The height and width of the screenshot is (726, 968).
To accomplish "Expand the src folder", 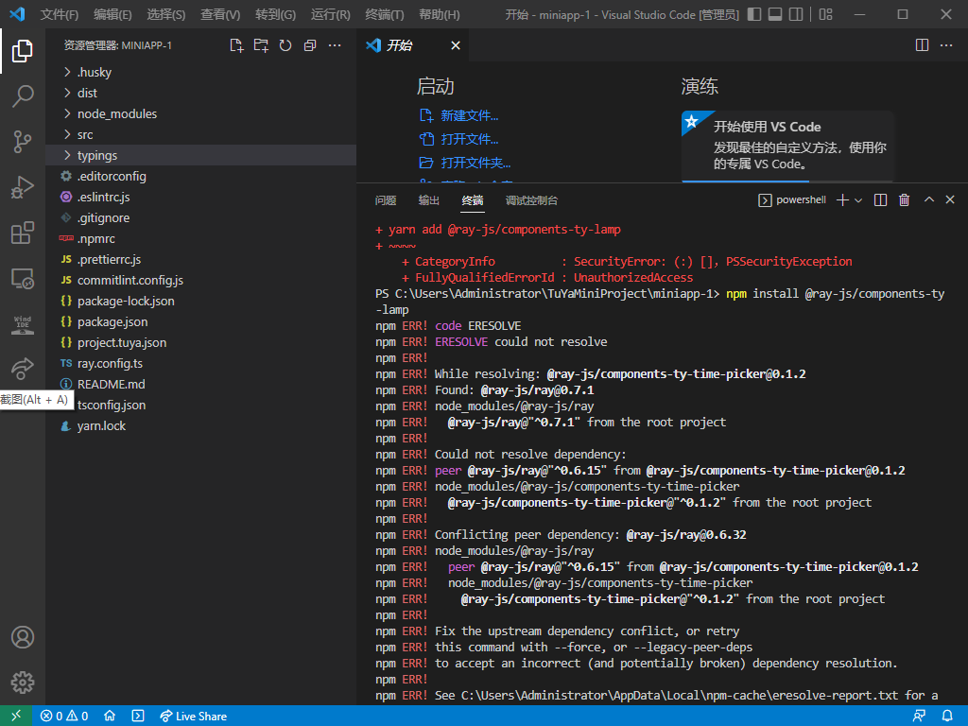I will pos(200,134).
